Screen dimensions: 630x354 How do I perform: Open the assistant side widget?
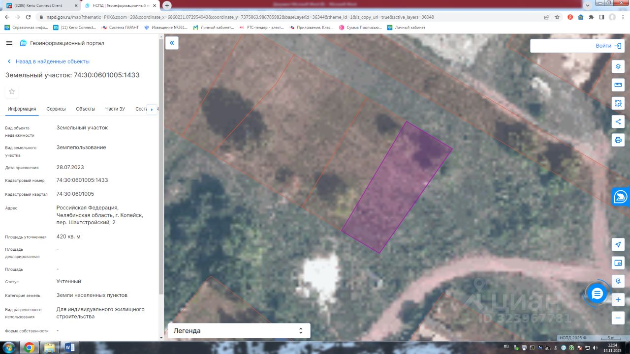pyautogui.click(x=621, y=197)
